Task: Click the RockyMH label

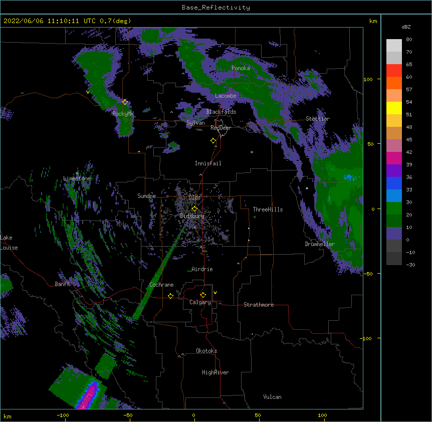Action: 123,114
